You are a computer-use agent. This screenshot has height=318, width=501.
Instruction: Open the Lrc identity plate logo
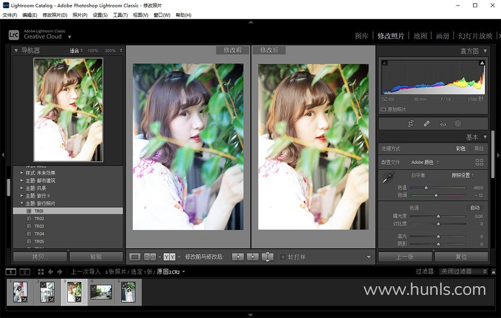tap(14, 34)
